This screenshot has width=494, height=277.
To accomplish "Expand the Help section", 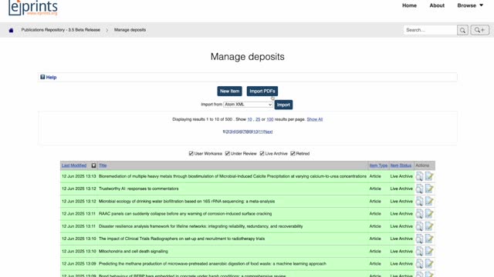I will (51, 77).
